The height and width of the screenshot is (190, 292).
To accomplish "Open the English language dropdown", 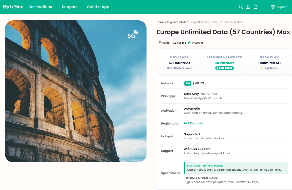I will point(282,7).
